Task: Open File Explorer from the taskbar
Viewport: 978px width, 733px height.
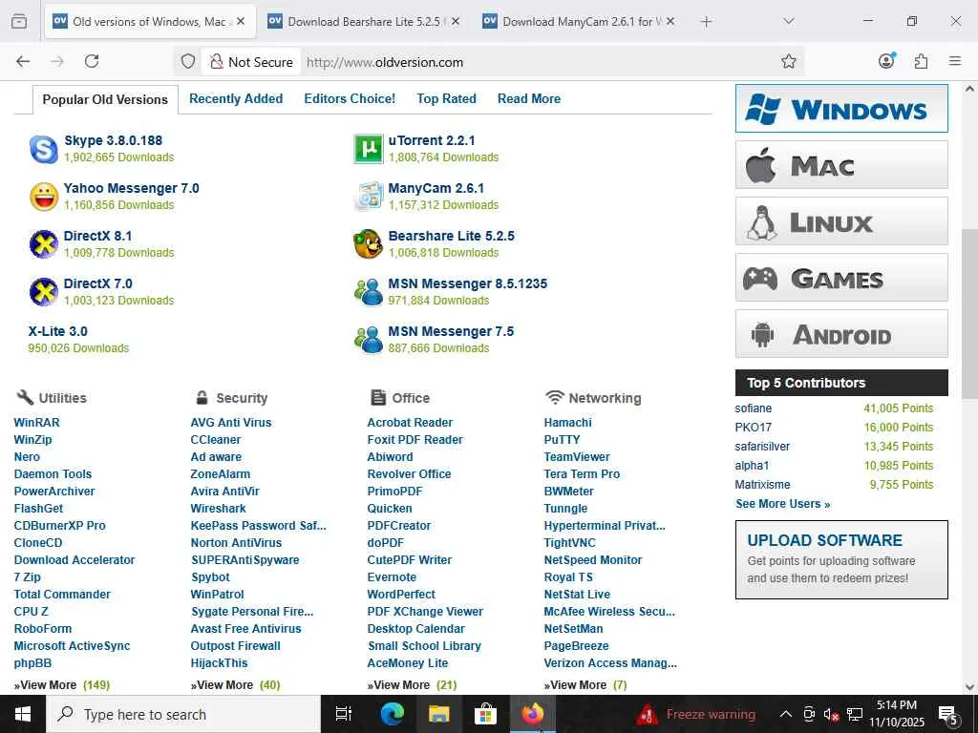Action: click(438, 714)
